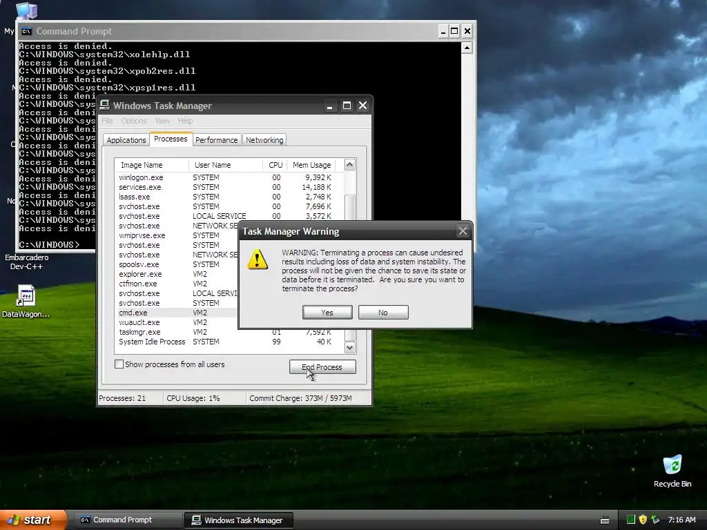
Task: Close the Task Manager Warning dialog
Action: (463, 231)
